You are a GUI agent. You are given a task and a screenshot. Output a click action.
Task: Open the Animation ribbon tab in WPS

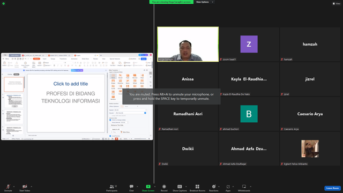click(x=74, y=59)
